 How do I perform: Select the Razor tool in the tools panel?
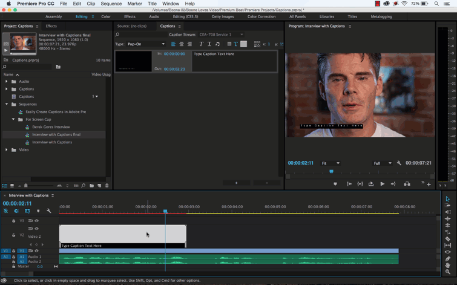pos(447,238)
